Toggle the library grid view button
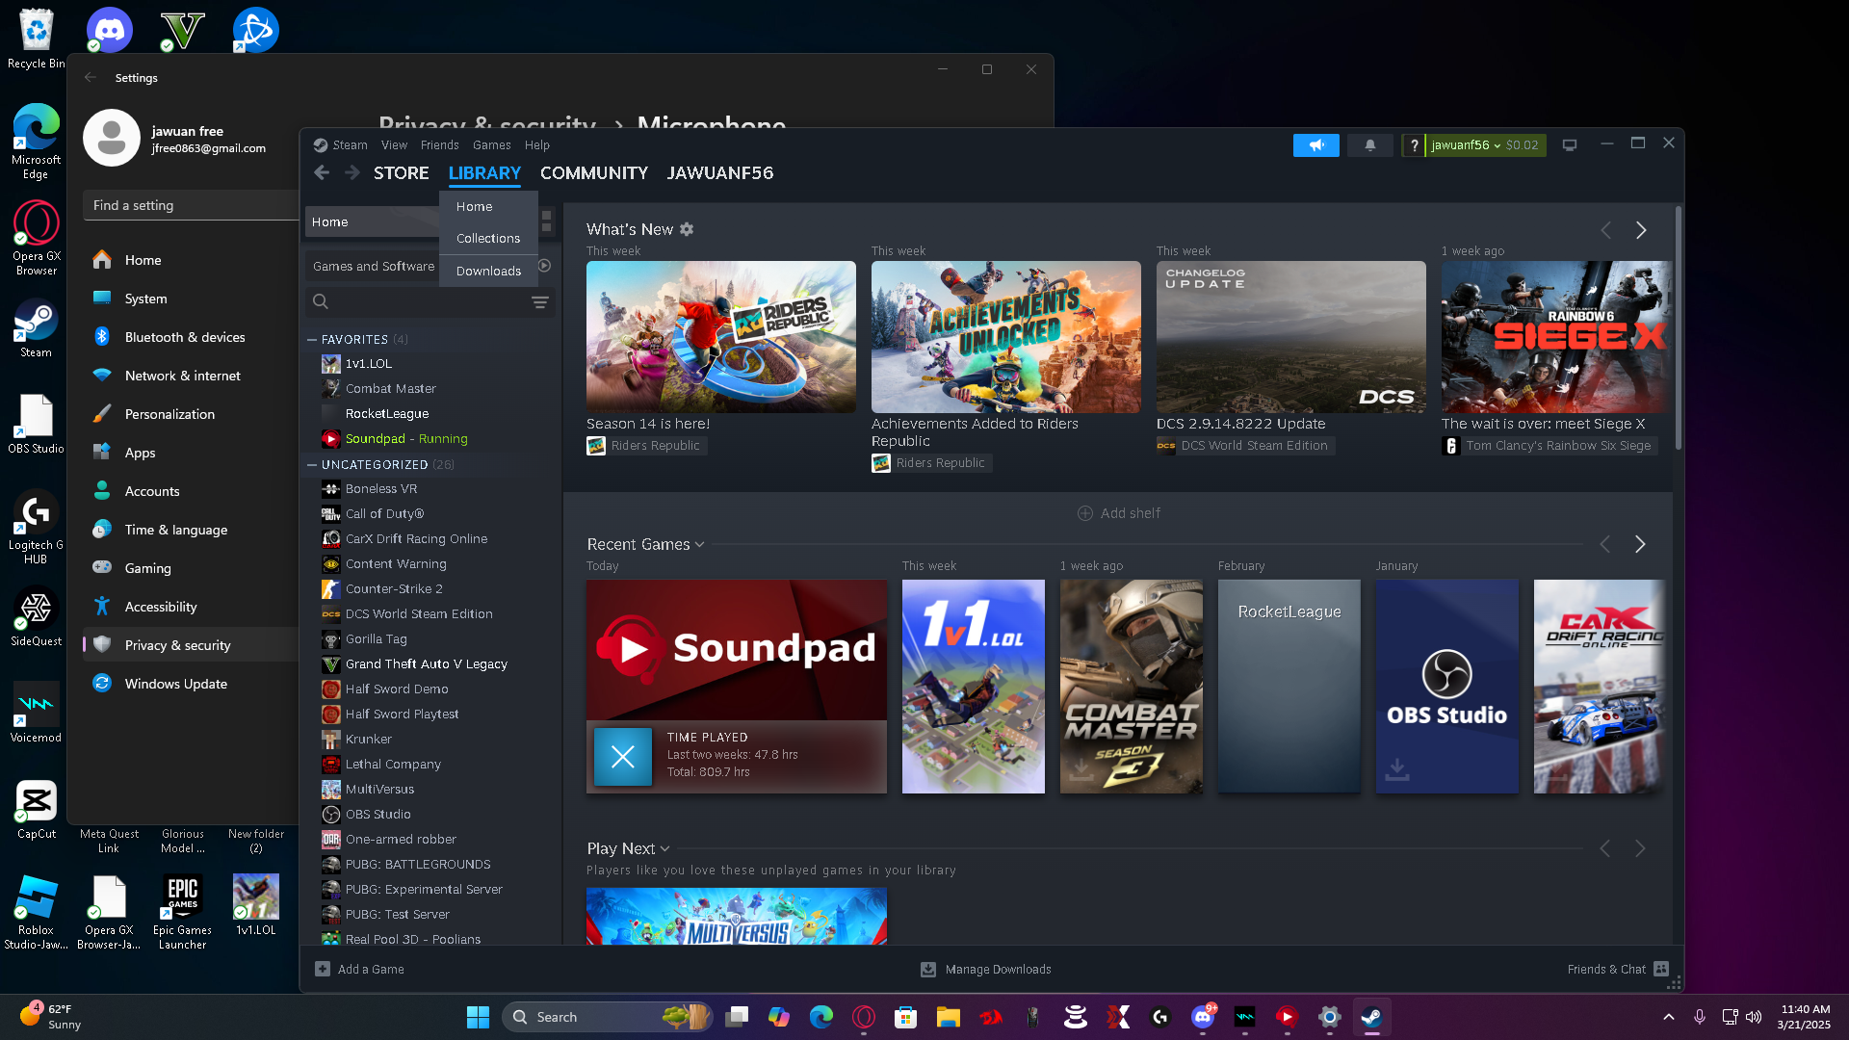The height and width of the screenshot is (1040, 1849). click(546, 221)
